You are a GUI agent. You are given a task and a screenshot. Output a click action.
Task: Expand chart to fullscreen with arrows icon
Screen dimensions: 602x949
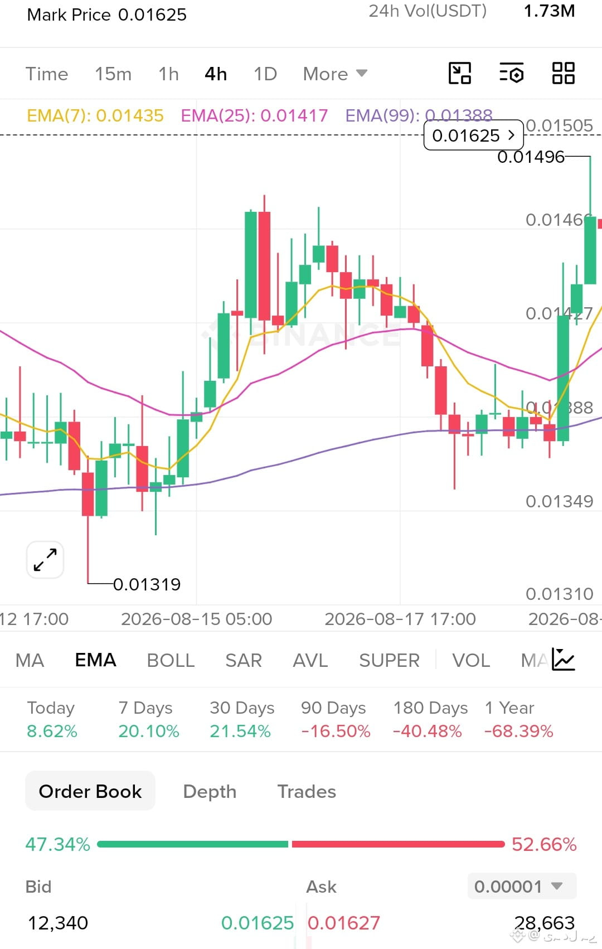pos(45,560)
